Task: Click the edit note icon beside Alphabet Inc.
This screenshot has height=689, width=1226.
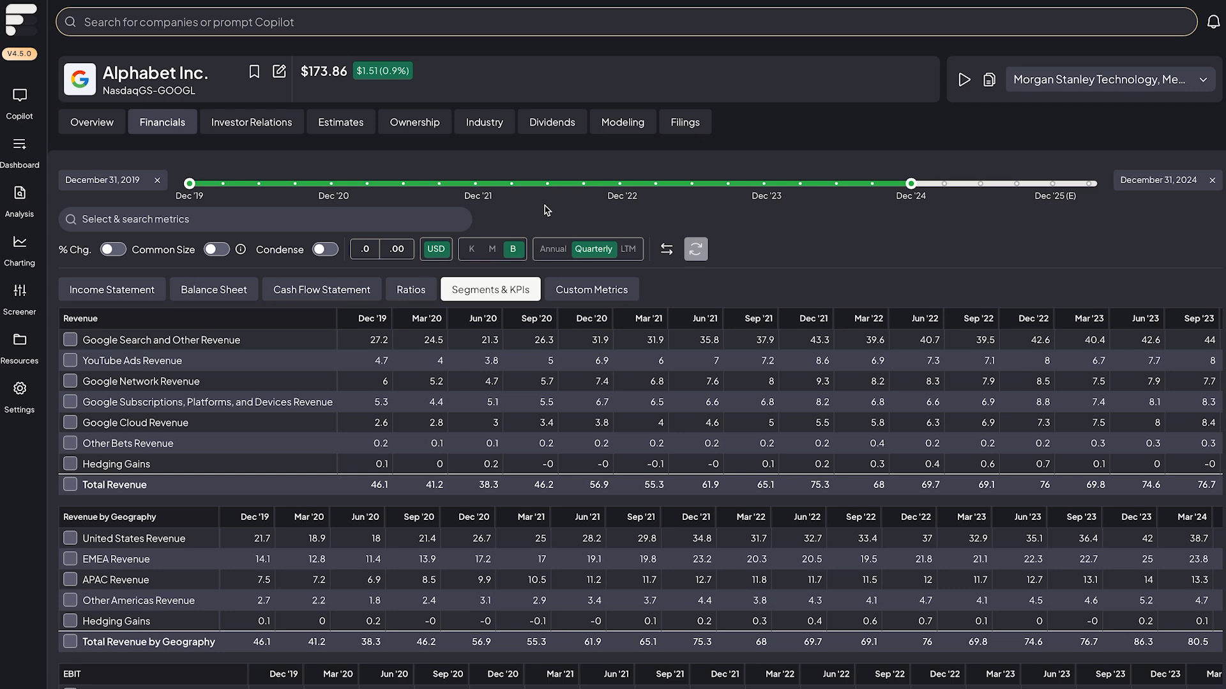Action: [279, 71]
